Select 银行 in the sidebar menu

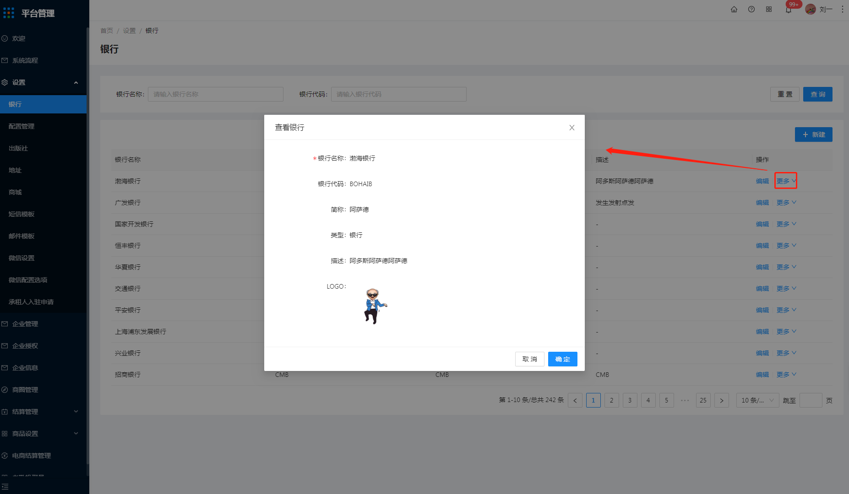43,104
